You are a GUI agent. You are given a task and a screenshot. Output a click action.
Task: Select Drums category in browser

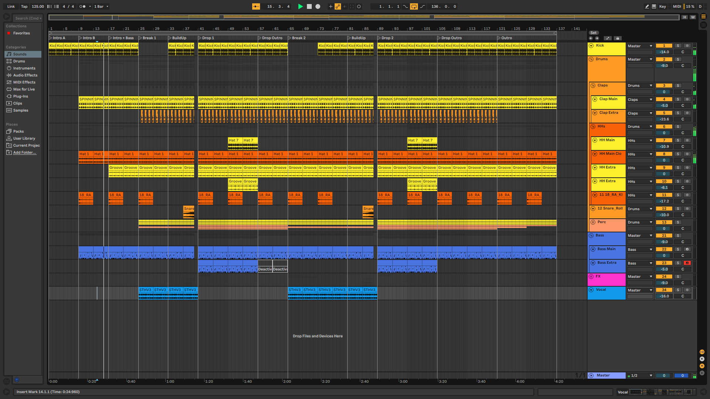pos(23,61)
